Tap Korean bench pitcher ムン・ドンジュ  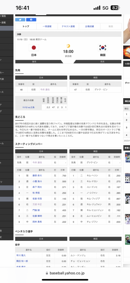point(78,255)
